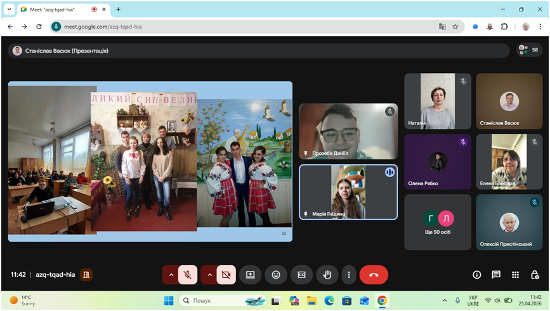This screenshot has height=311, width=550.
Task: Toggle closed captions in the call
Action: tap(301, 275)
